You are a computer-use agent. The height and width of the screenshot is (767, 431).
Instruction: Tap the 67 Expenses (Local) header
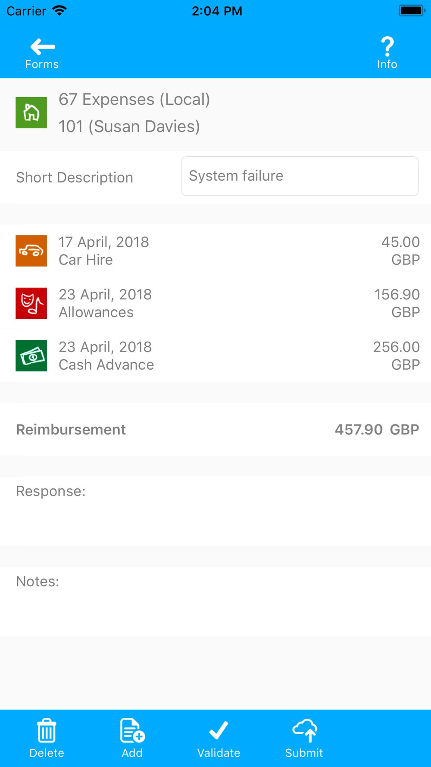(134, 100)
